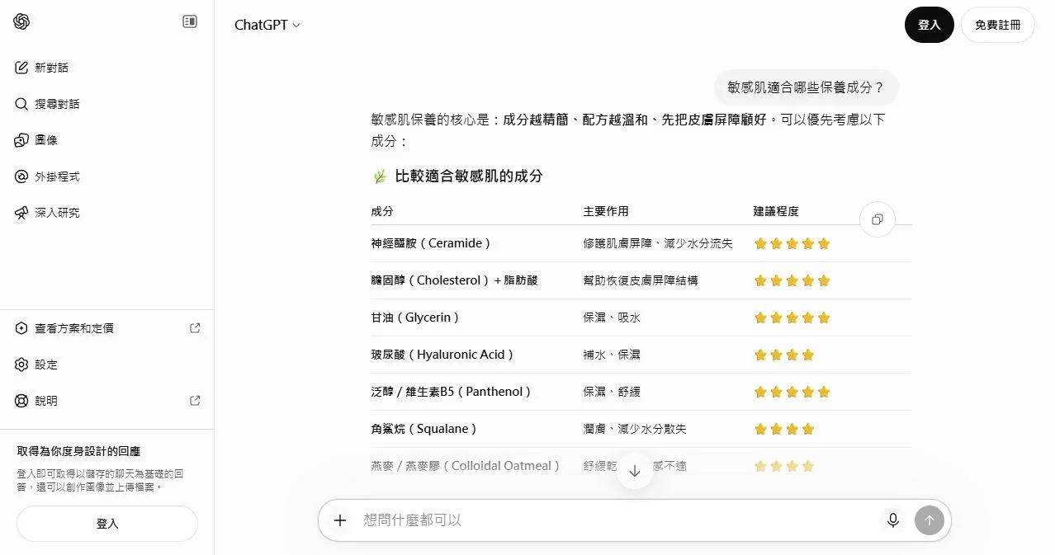Click 幫助恢復皮膚屏障結構 cell
This screenshot has width=1055, height=555.
(x=641, y=280)
